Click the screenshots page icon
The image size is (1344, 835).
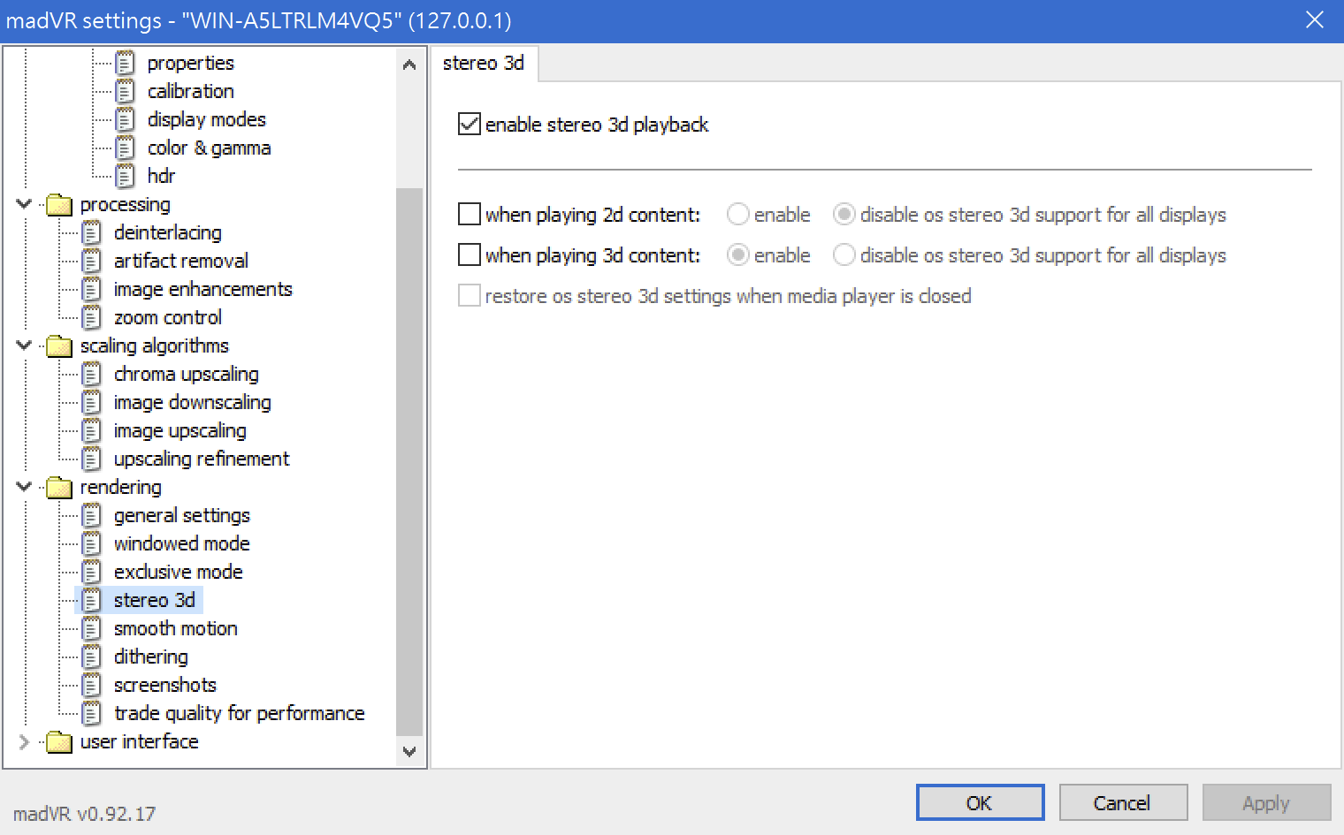point(92,685)
